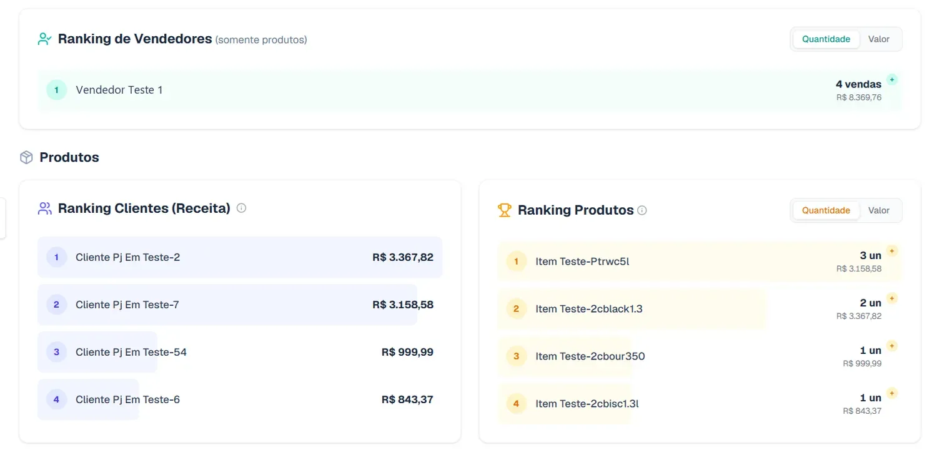Click the R$ 8.369,76 vendor total
The width and height of the screenshot is (937, 460).
859,97
